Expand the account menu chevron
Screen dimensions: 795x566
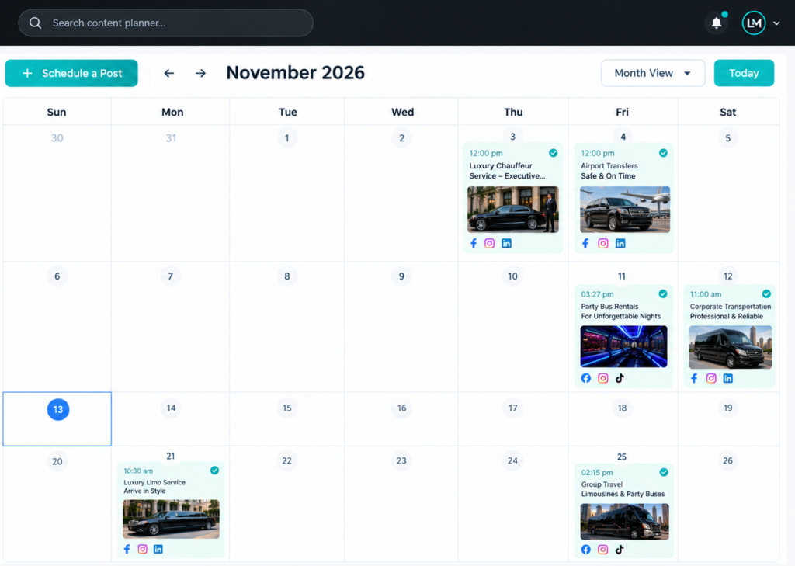(x=776, y=23)
